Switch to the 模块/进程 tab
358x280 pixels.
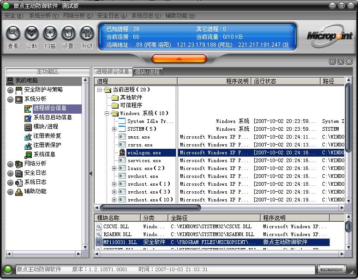tap(148, 72)
